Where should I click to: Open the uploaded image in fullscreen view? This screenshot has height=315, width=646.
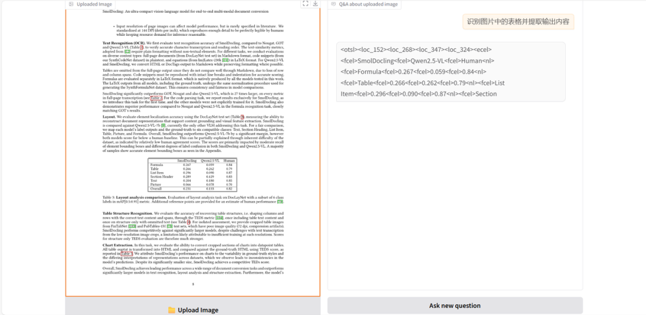click(x=305, y=4)
